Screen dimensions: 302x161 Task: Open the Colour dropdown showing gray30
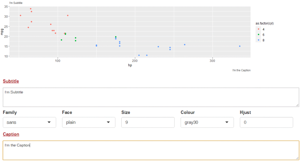[207, 123]
